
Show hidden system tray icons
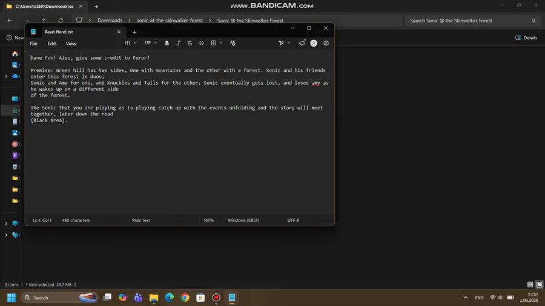tap(466, 298)
